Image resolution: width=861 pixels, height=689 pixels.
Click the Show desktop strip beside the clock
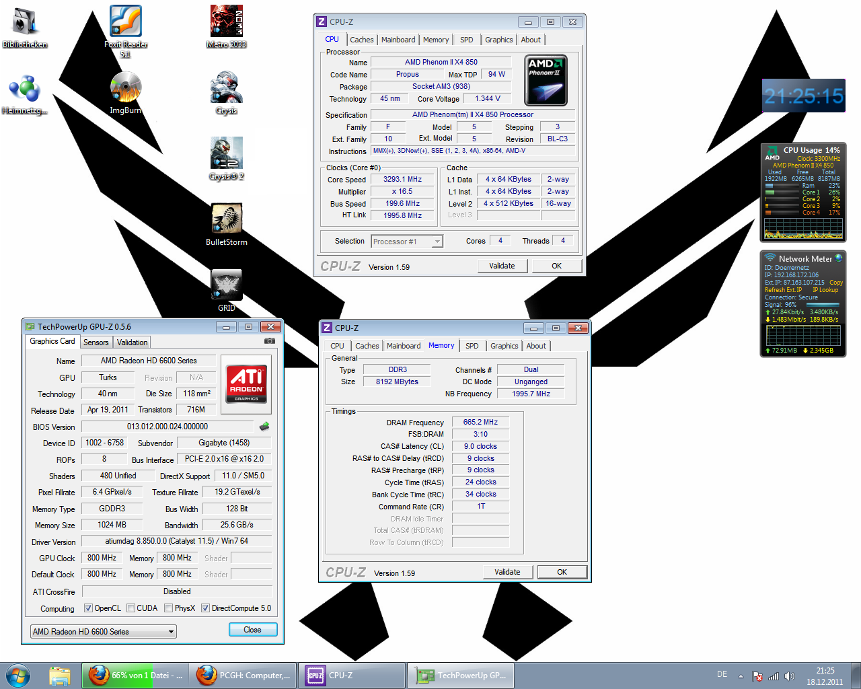(856, 676)
